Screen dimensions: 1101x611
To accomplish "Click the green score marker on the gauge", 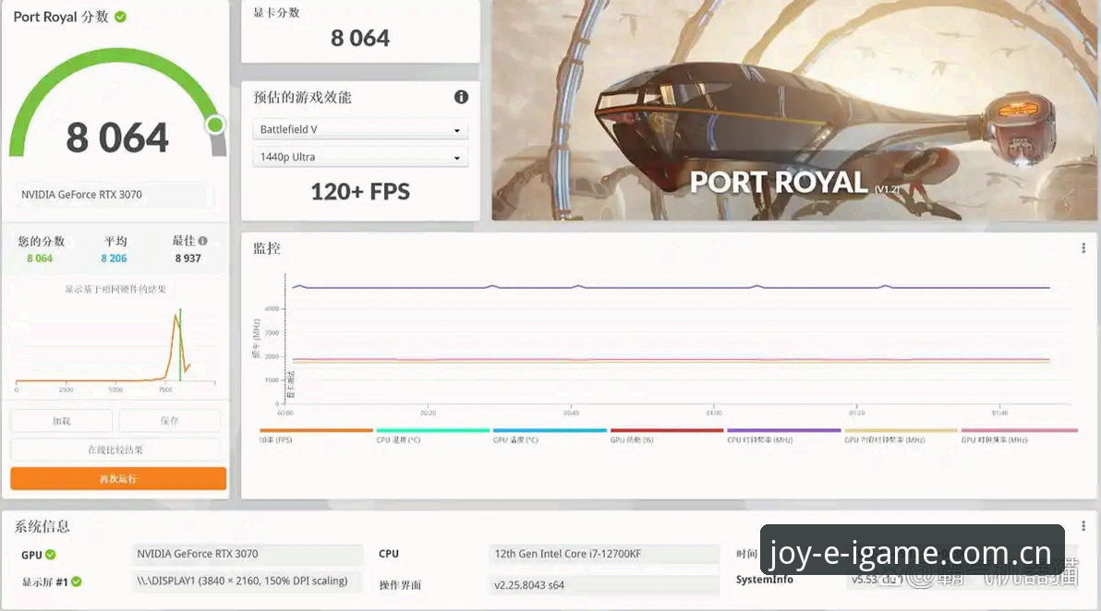I will 215,125.
